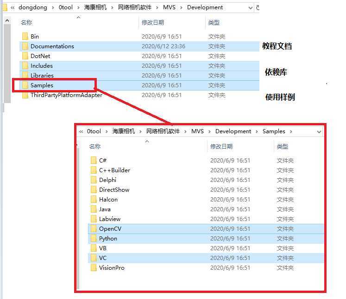Go to Development in Samples breadcrumb
346x299 pixels.
pos(233,131)
